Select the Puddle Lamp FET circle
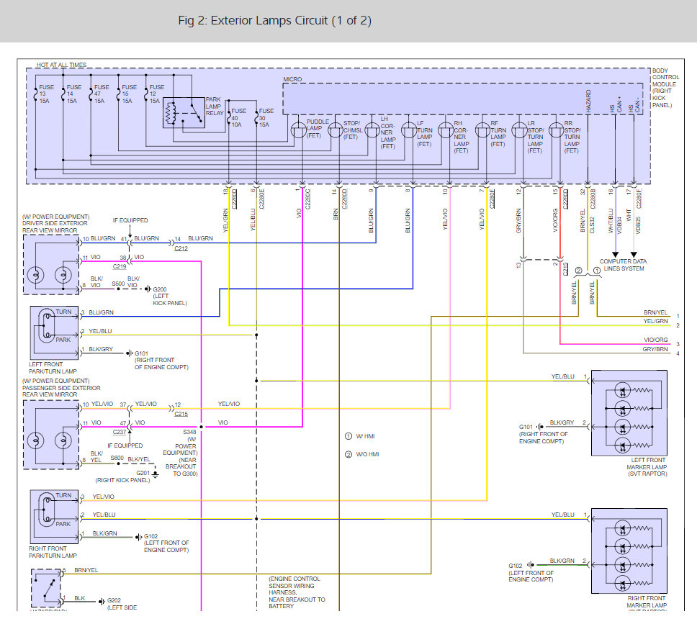This screenshot has width=697, height=624. pyautogui.click(x=299, y=130)
